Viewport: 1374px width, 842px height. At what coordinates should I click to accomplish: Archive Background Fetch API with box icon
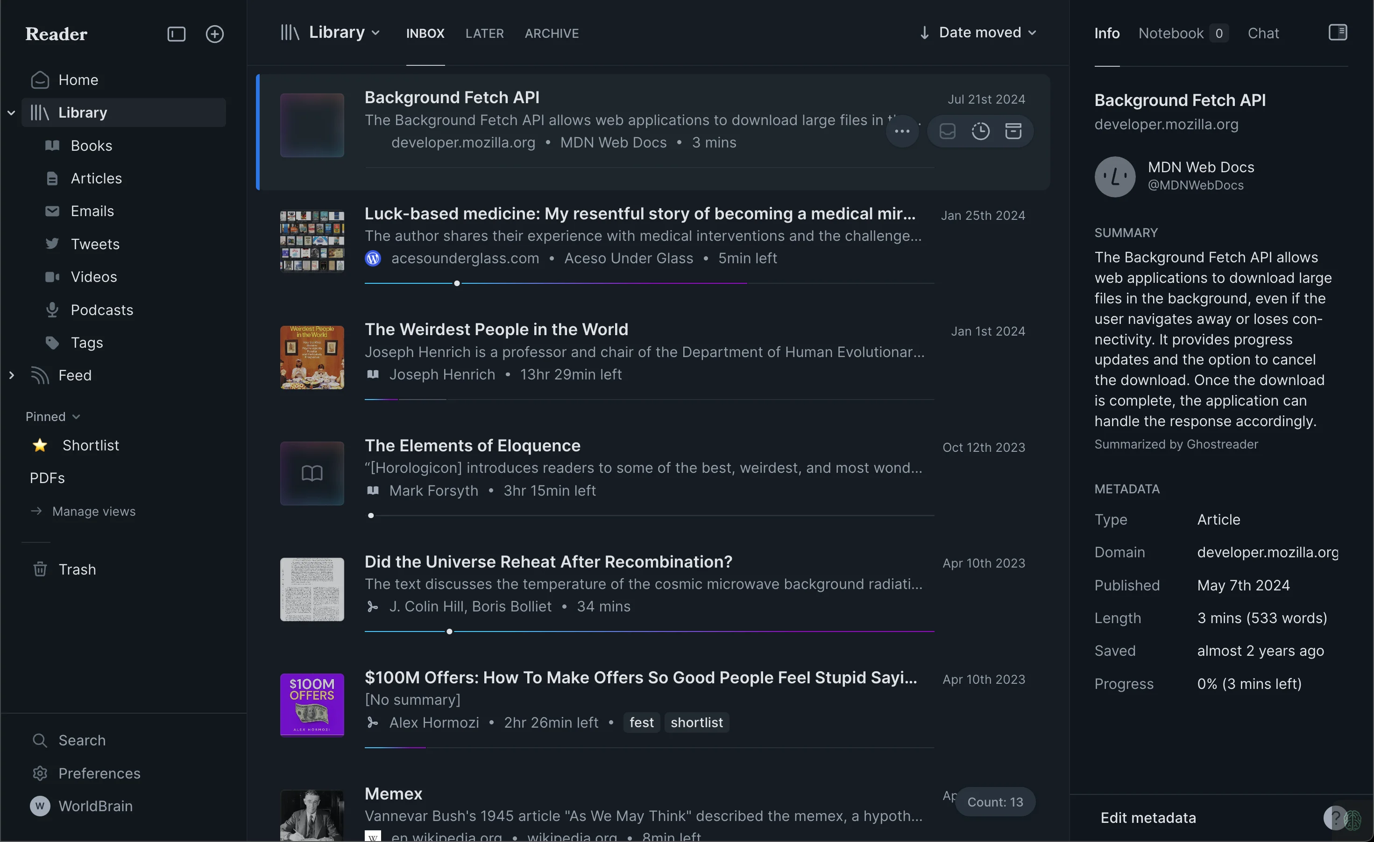(1013, 131)
